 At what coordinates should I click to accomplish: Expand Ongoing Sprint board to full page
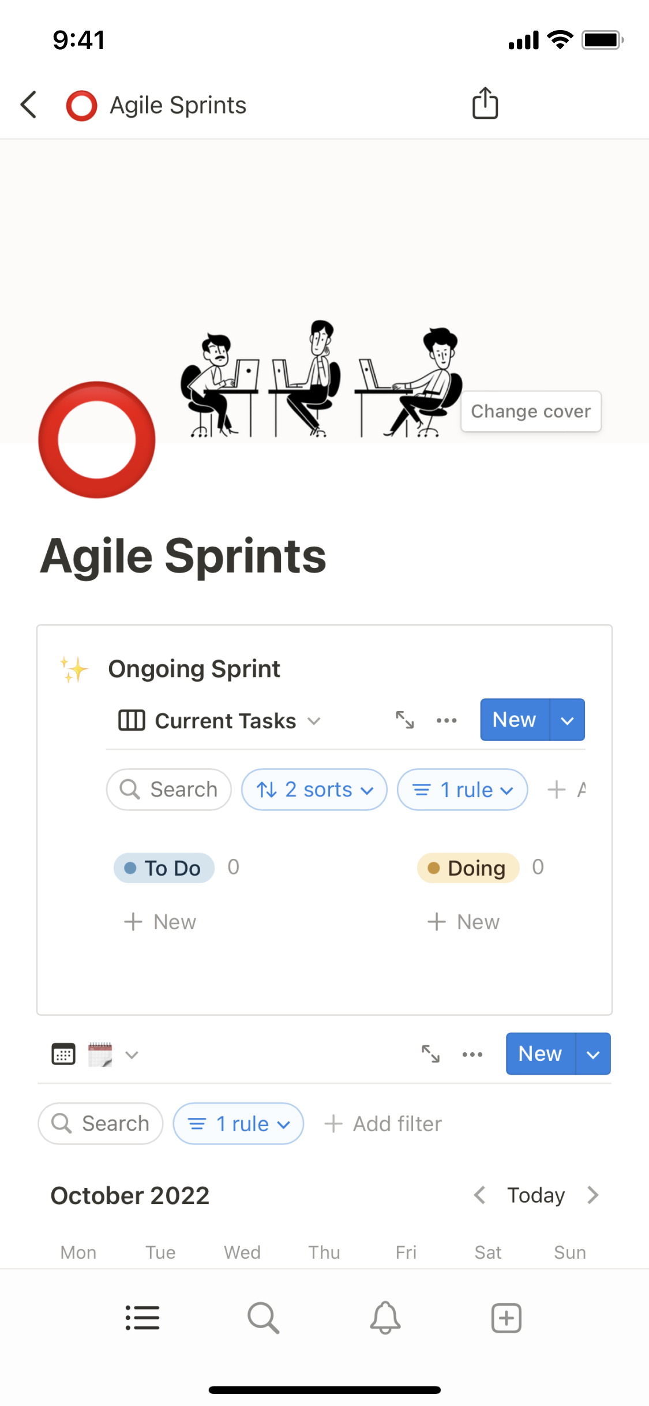405,720
